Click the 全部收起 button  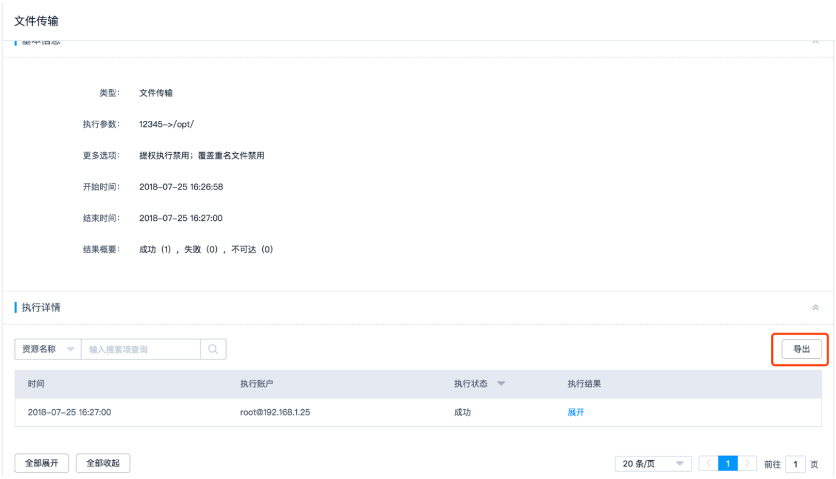[103, 463]
